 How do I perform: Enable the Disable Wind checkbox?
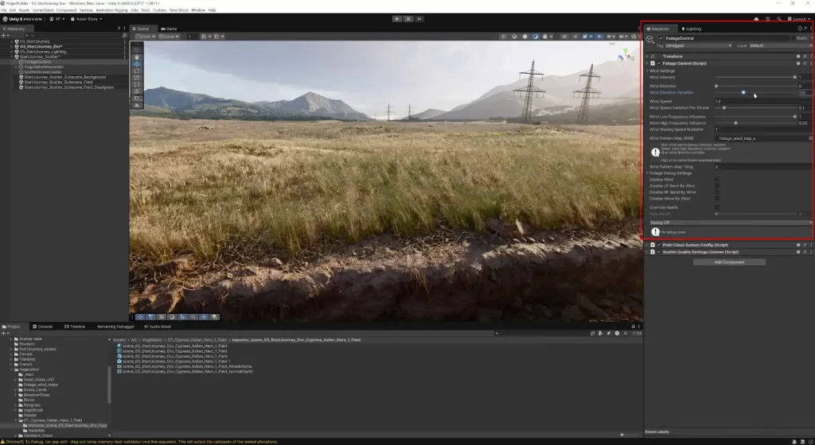(x=716, y=180)
